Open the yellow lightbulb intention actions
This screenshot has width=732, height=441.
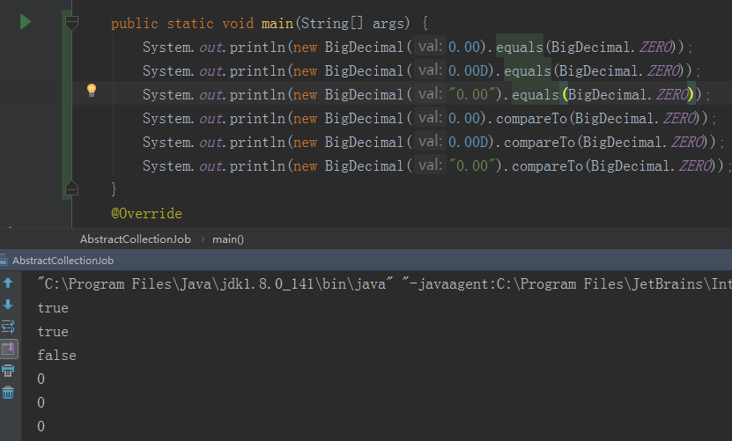92,90
